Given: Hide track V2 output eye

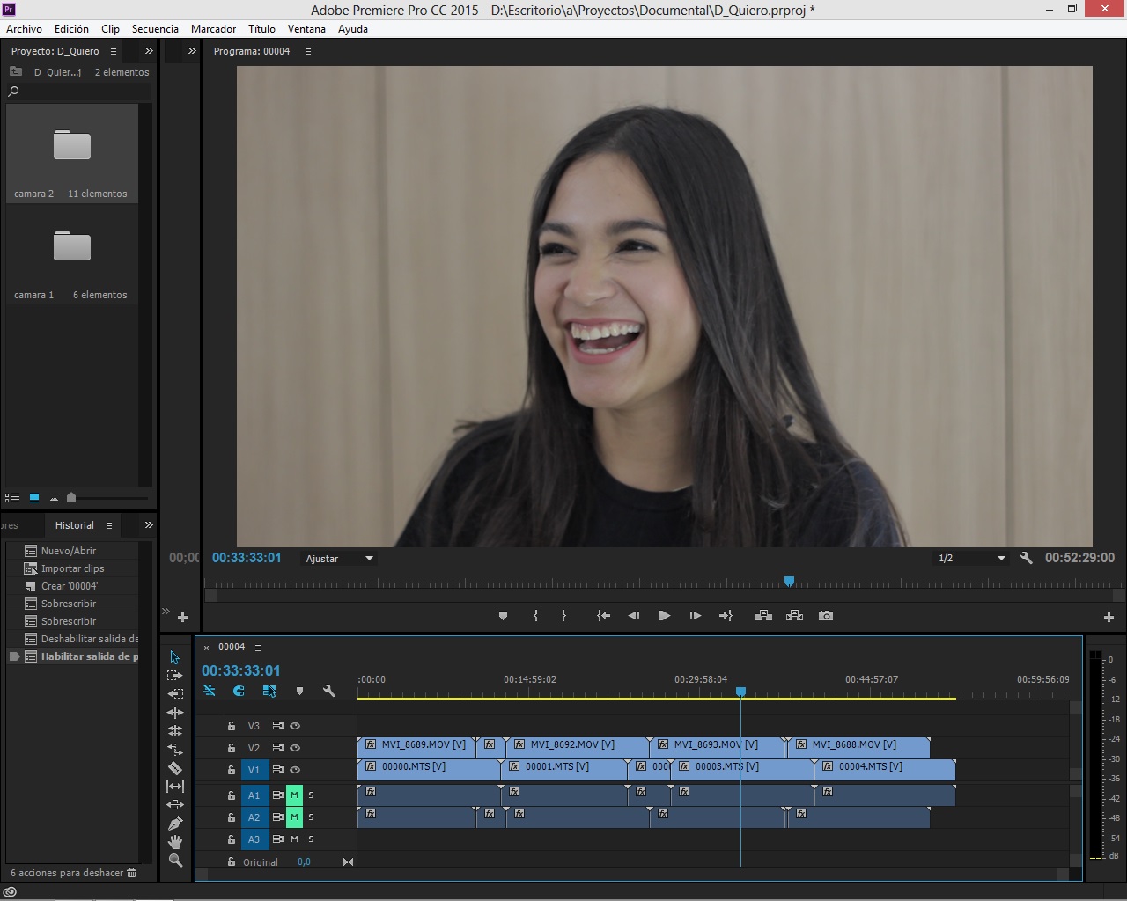Looking at the screenshot, I should tap(295, 748).
